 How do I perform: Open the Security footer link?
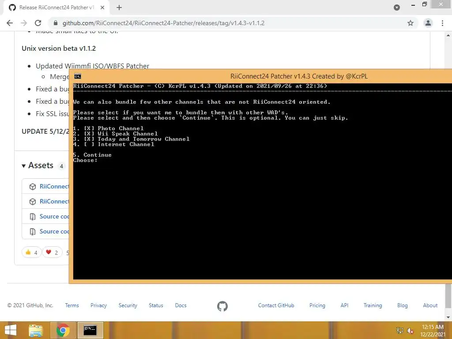point(128,305)
